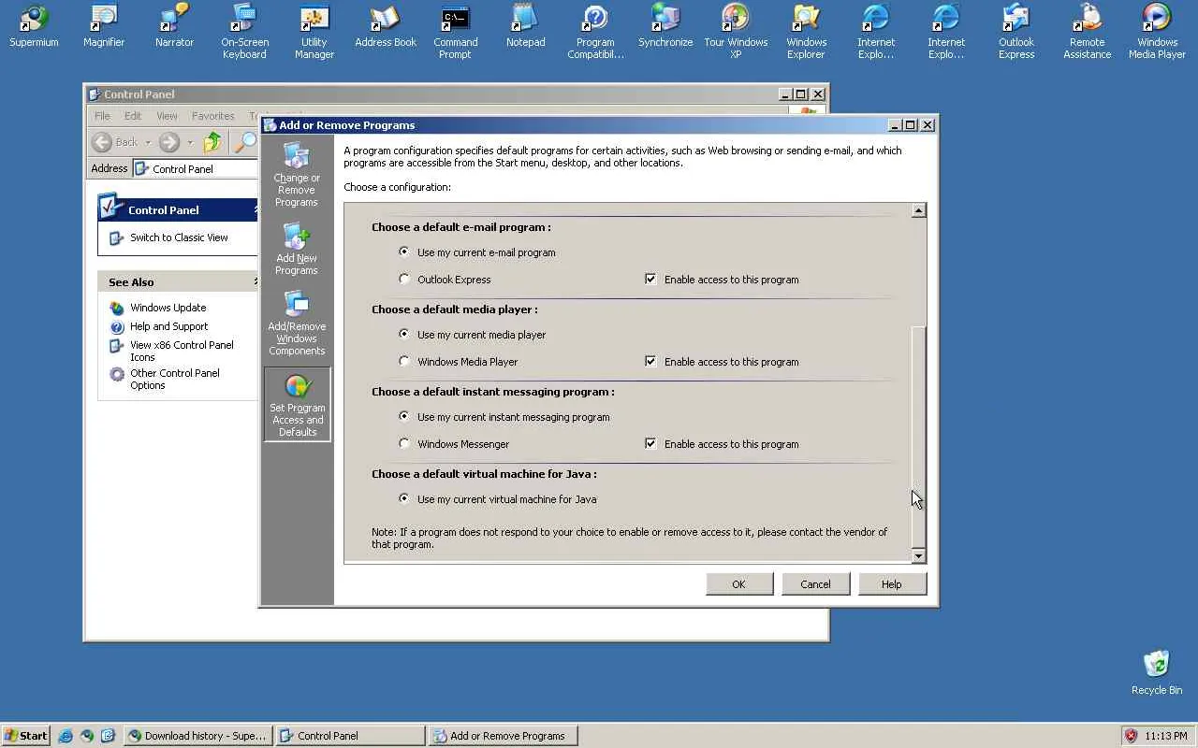1198x748 pixels.
Task: Switch to 'Download history - Supe…' taskbar button
Action: click(x=197, y=736)
